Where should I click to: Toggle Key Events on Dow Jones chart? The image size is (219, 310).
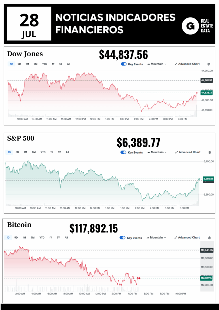123,64
